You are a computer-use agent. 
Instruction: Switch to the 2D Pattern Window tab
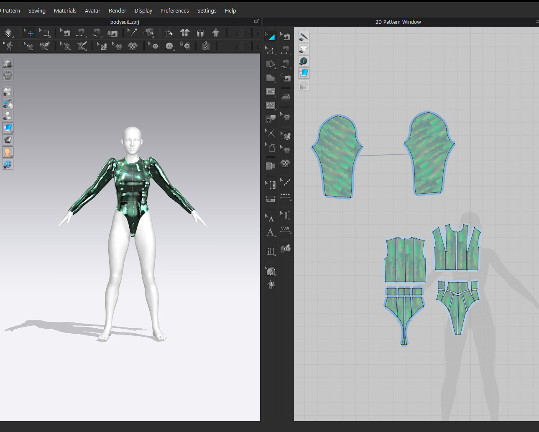pos(398,22)
